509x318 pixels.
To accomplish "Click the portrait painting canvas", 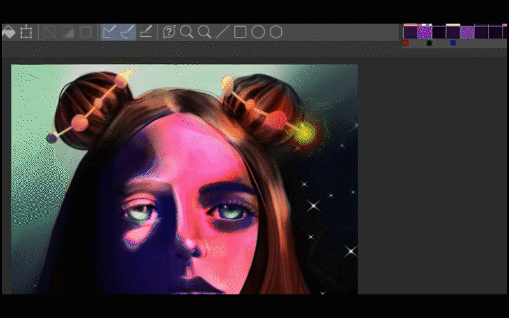I will [185, 179].
